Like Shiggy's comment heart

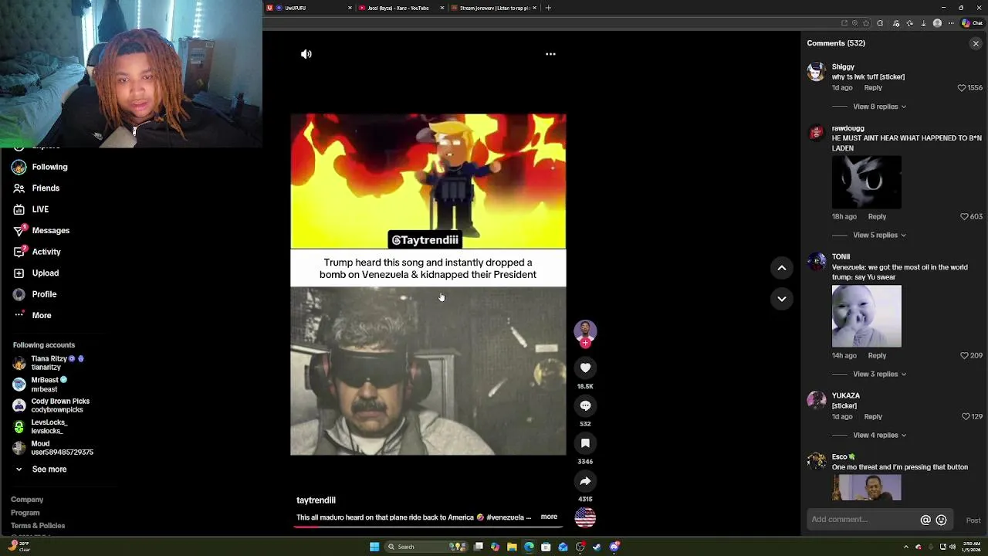(962, 88)
